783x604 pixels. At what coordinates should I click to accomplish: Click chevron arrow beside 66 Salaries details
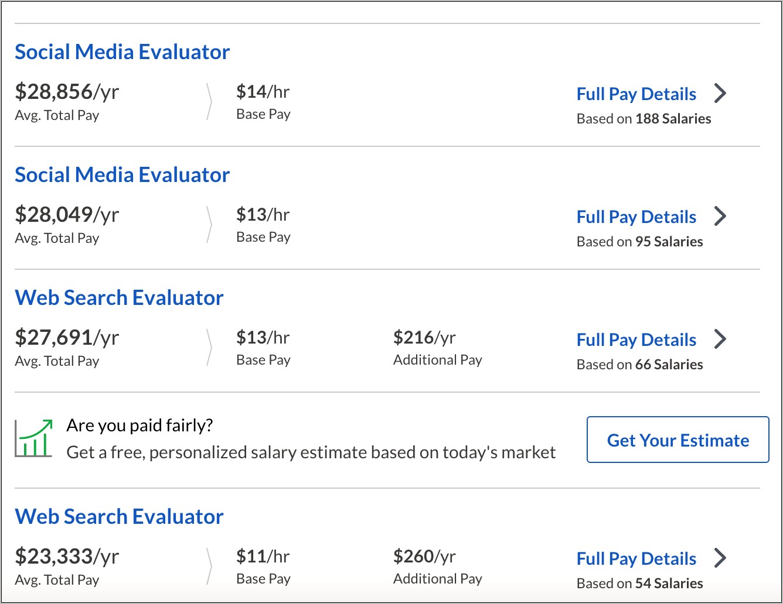pos(720,339)
